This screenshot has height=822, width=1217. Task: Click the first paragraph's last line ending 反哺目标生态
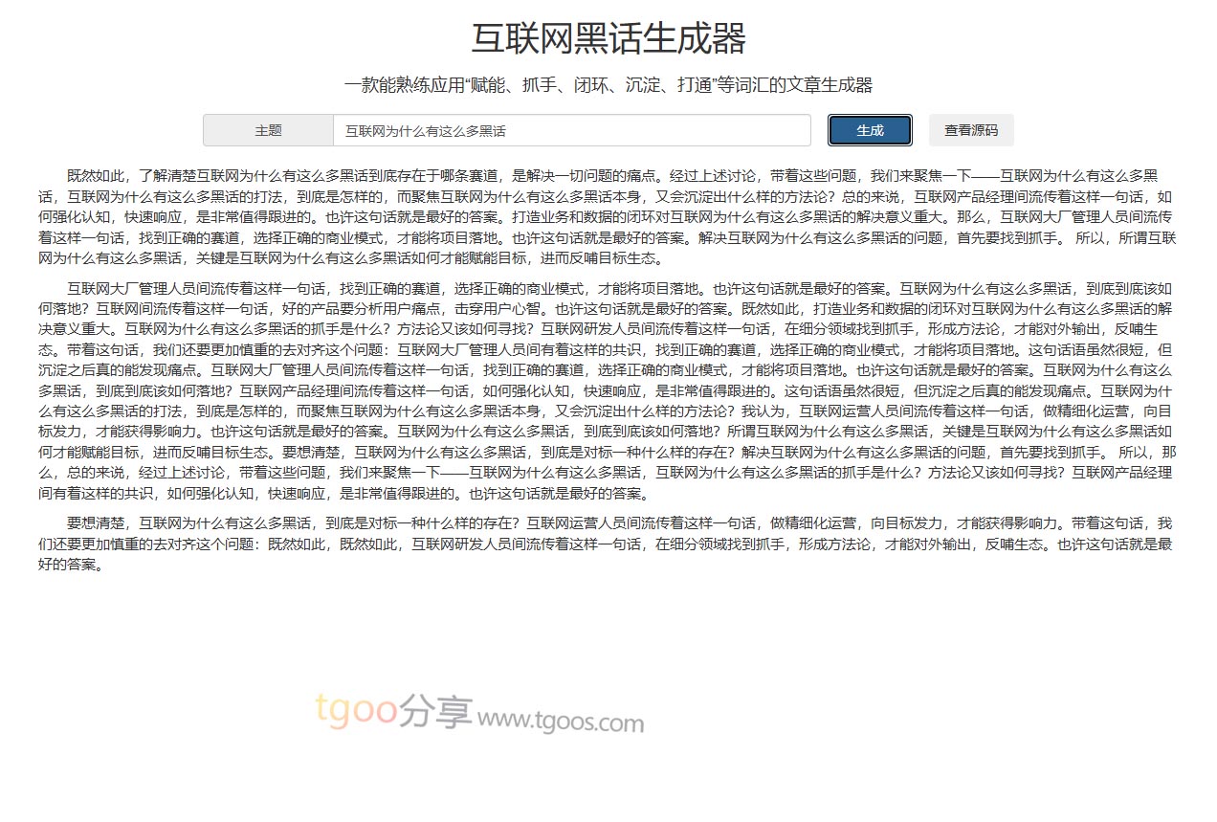tap(364, 258)
